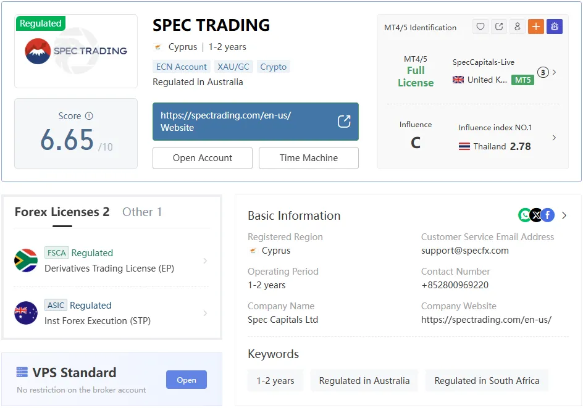Click the Regulated in South Africa keyword chip

point(487,380)
